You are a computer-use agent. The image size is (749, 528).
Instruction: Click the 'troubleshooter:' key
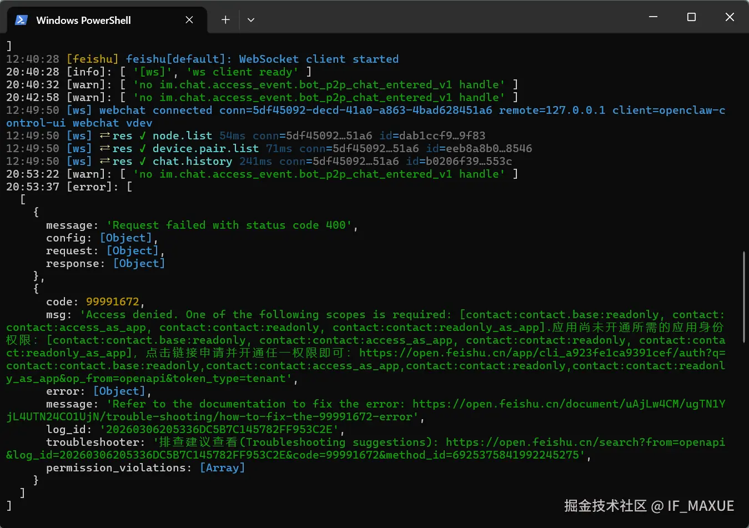(96, 442)
